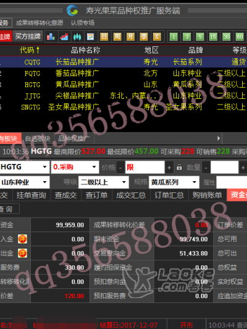Open 订单汇总 tab
The width and height of the screenshot is (247, 329).
point(169,195)
